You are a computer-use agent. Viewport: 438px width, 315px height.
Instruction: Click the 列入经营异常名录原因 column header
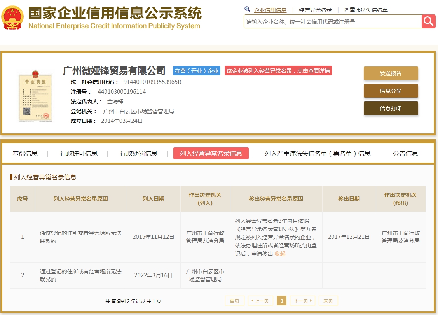(x=81, y=199)
